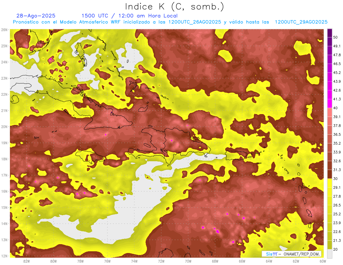Click '1500 UTC / 12:00 am Hora Local'
343x265 pixels.
(x=129, y=16)
